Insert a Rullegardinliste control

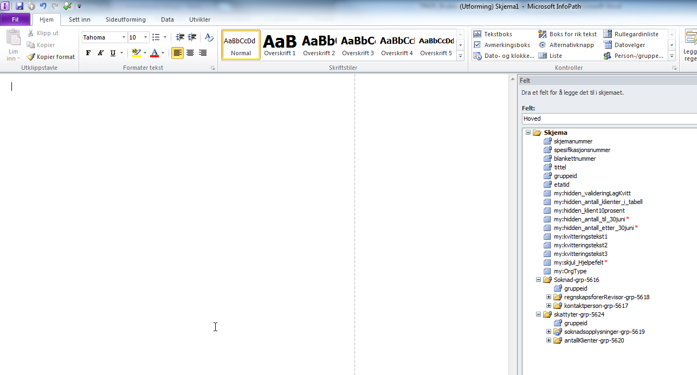(631, 34)
